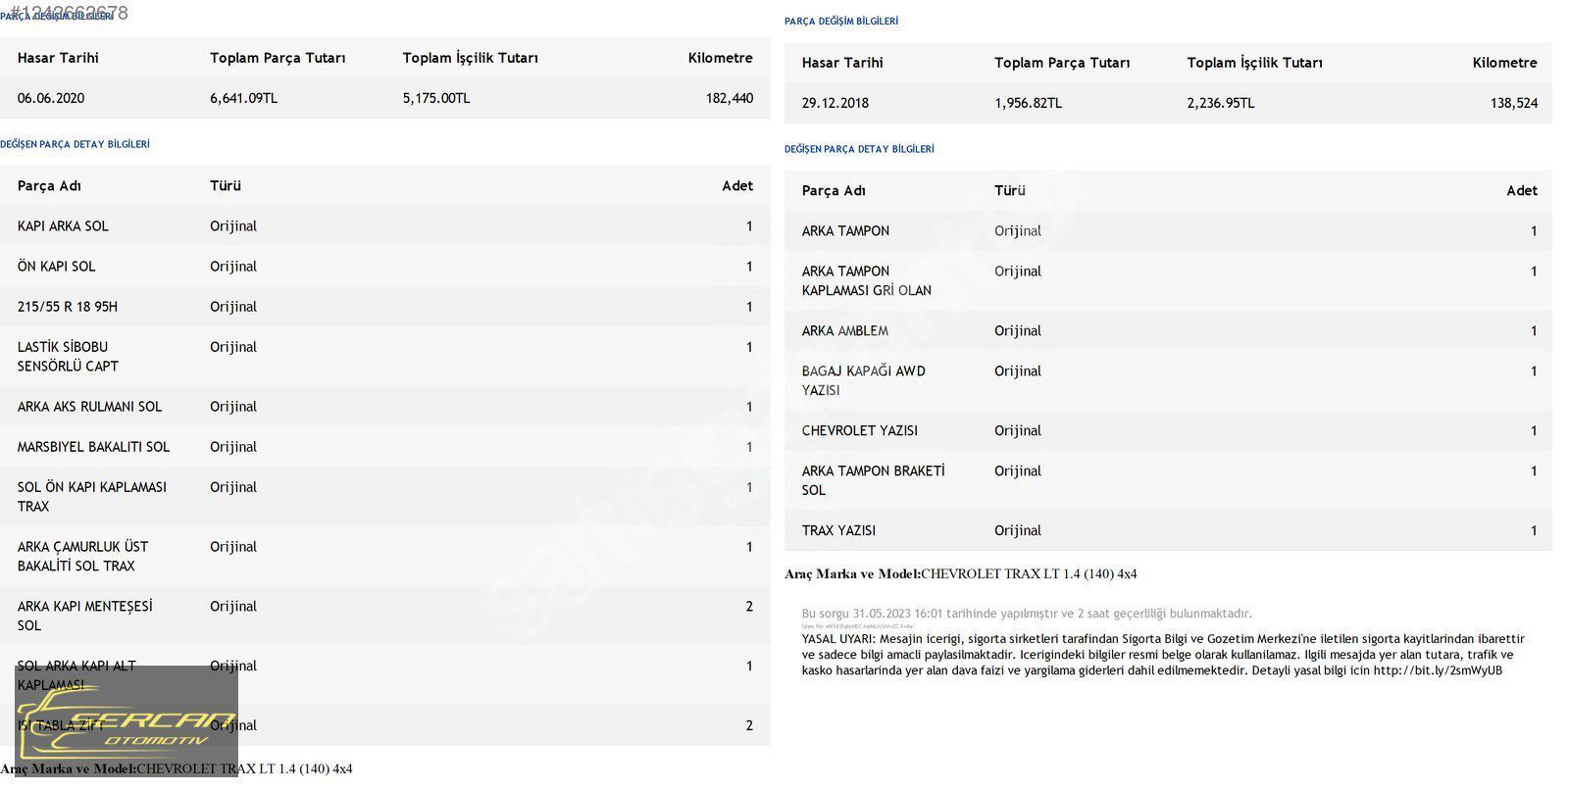Click left Toplam İşçilik Tutarı header
Screen dimensions: 1569x792
471,58
